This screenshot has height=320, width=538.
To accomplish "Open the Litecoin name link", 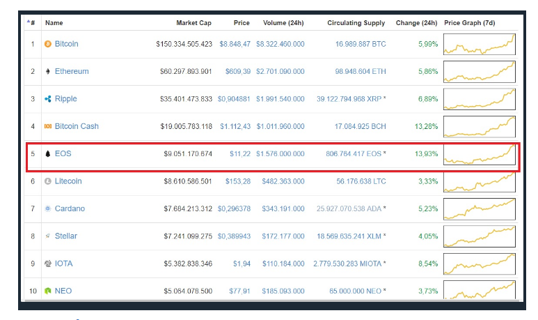I will point(68,181).
